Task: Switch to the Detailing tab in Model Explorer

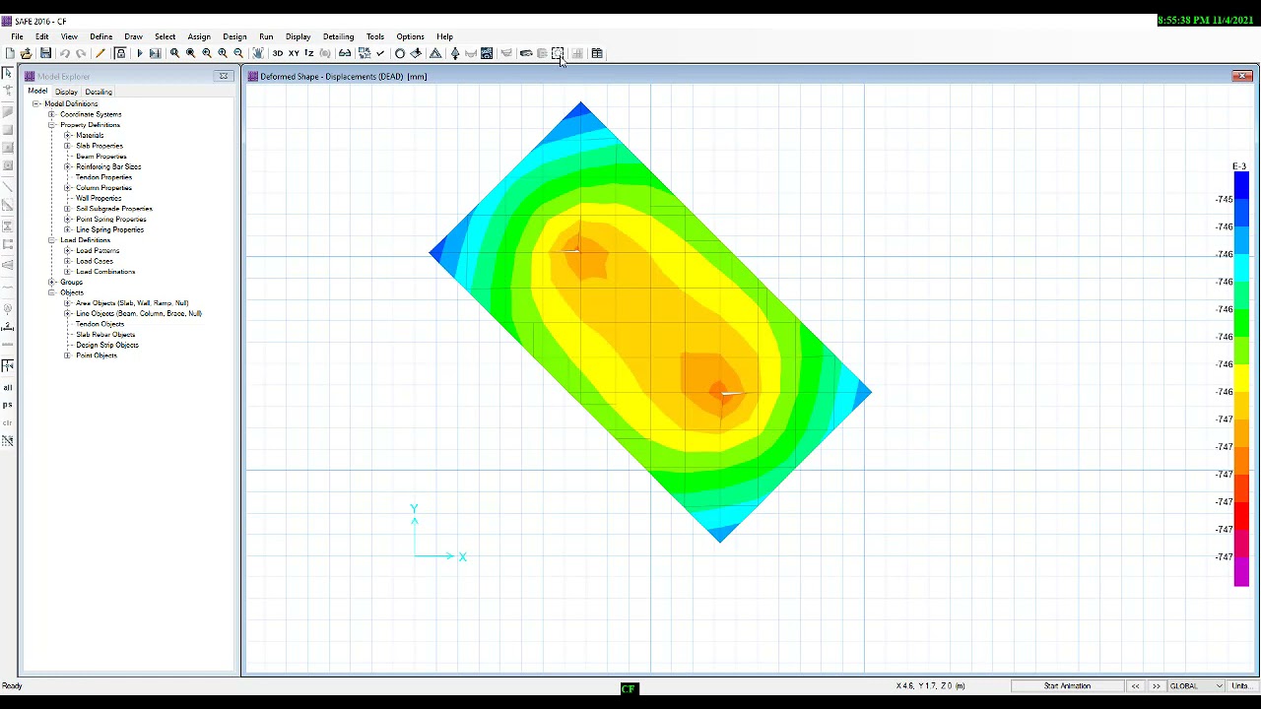Action: (x=99, y=92)
